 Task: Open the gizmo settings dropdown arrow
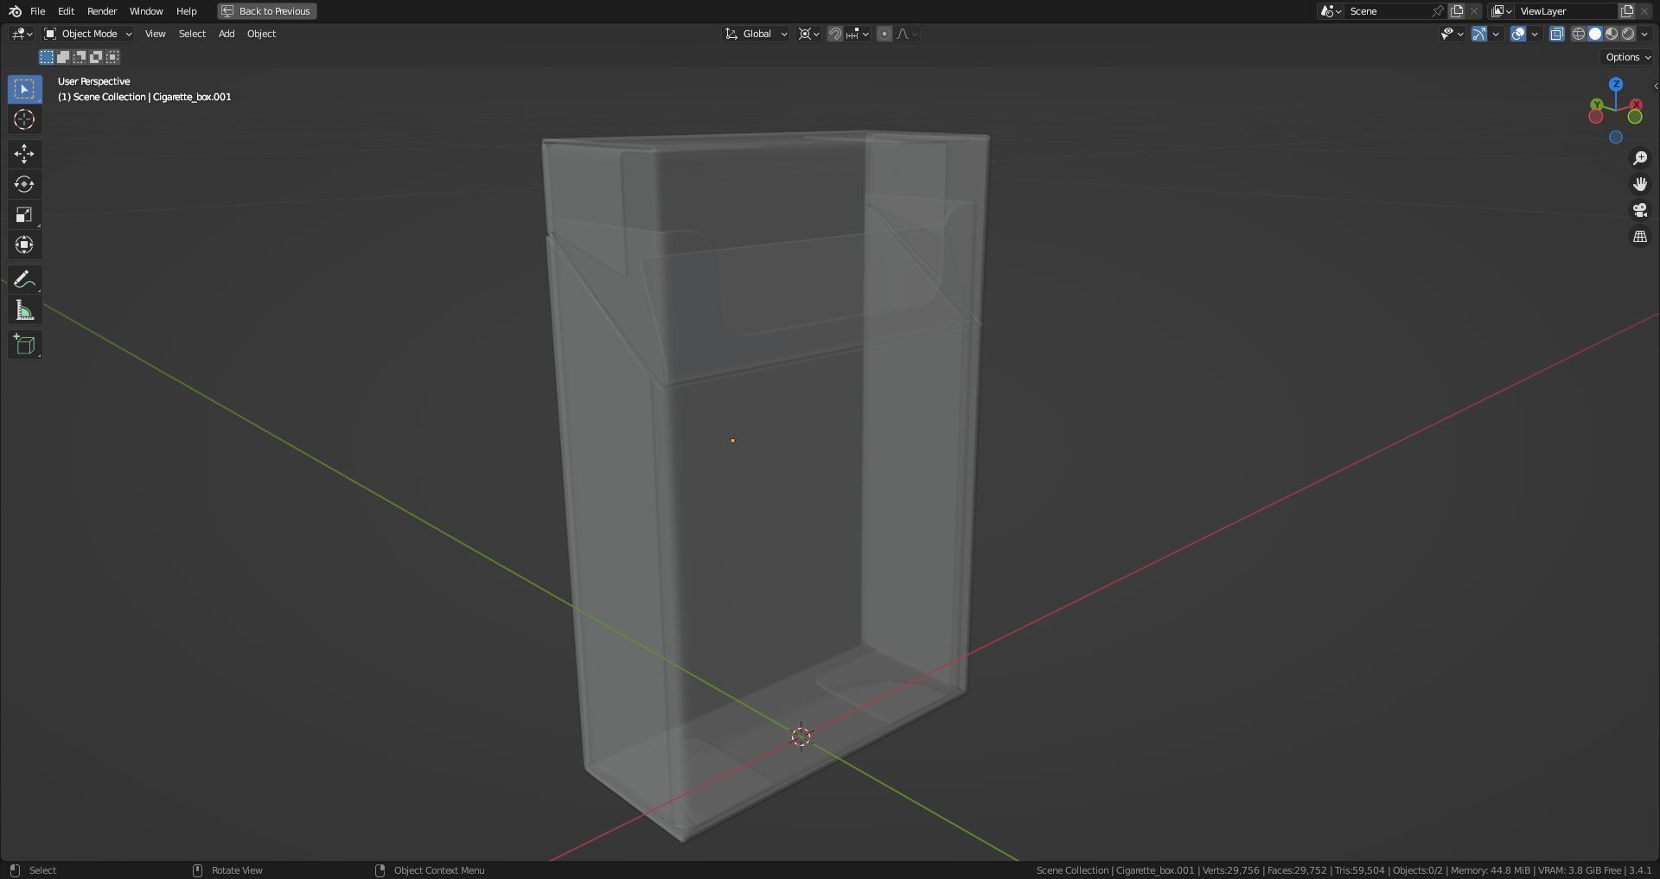tap(1496, 34)
